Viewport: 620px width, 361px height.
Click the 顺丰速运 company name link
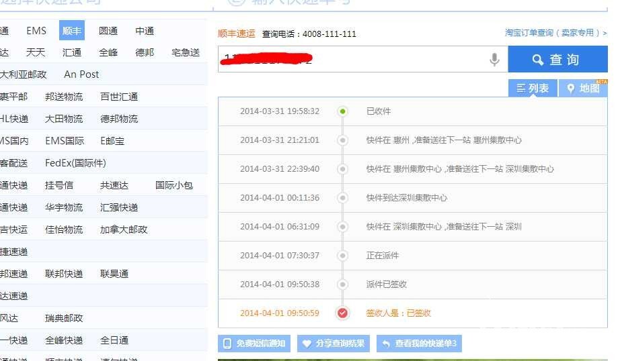coord(237,34)
